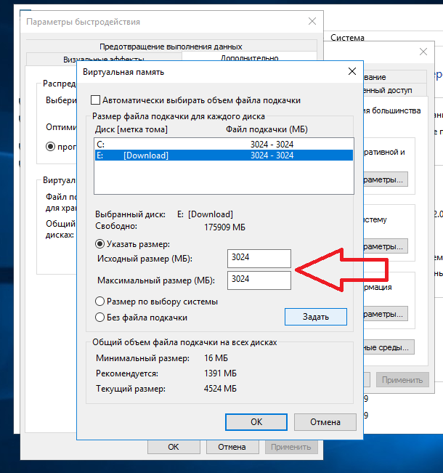Image resolution: width=443 pixels, height=473 pixels.
Task: Cancel the Virtual Memory dialog
Action: point(325,422)
